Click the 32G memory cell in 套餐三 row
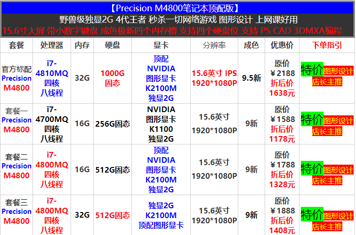The height and width of the screenshot is (235, 356). pyautogui.click(x=82, y=215)
